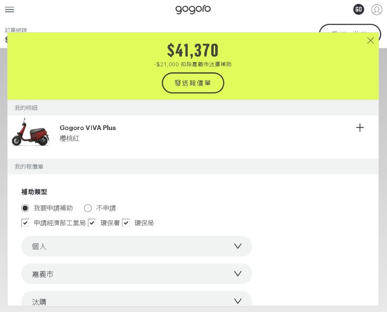Click the GO round badge icon
387x312 pixels.
359,10
